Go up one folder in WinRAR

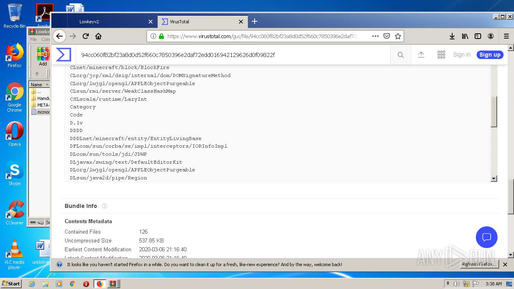pos(37,74)
